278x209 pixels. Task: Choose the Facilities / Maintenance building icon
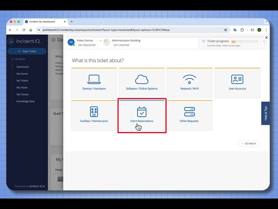(94, 111)
